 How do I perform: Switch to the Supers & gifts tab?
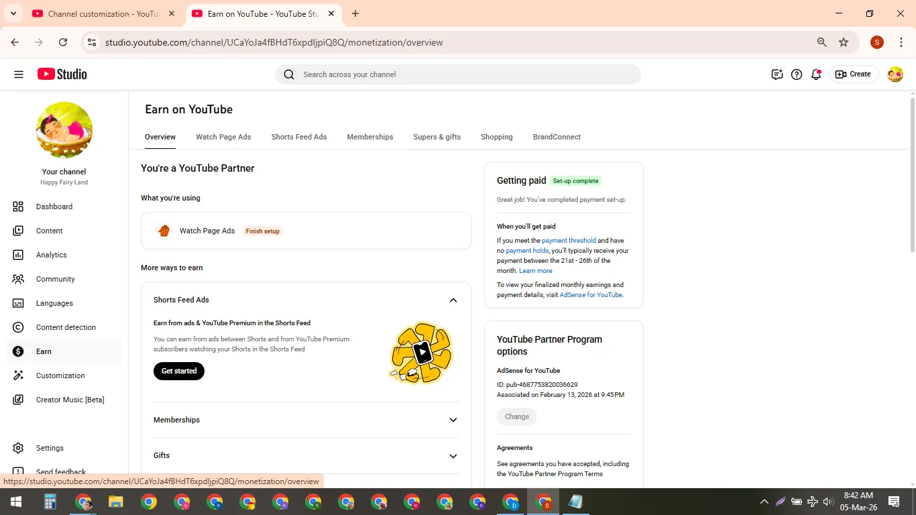pos(437,137)
